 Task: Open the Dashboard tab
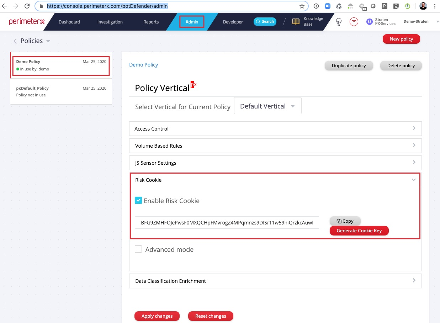69,22
